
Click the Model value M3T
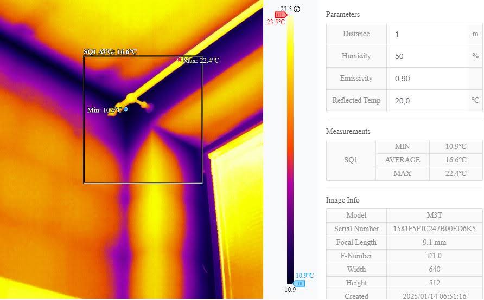(434, 215)
